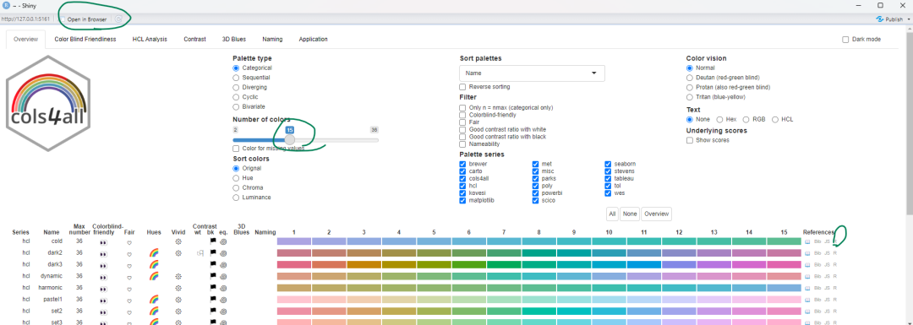This screenshot has width=913, height=325.
Task: Open the JS link for dark2 palette
Action: pyautogui.click(x=828, y=253)
